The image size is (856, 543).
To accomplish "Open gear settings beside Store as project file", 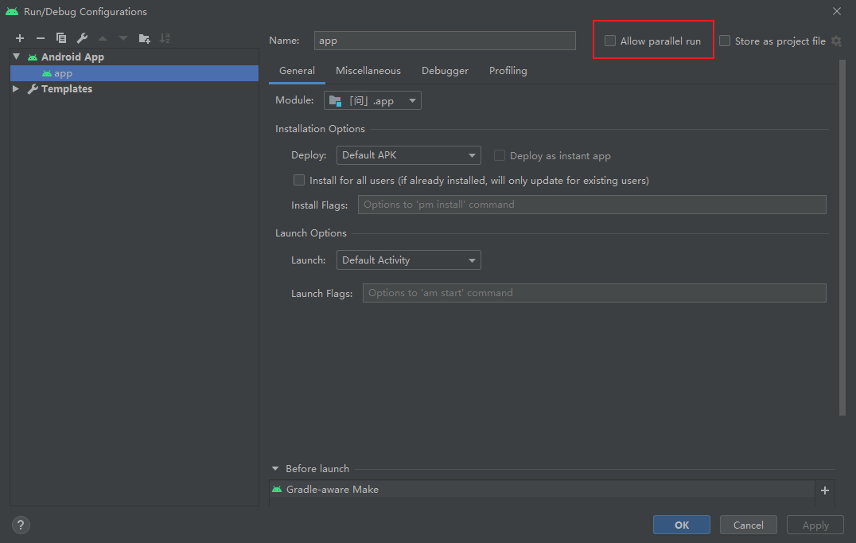I will click(836, 41).
